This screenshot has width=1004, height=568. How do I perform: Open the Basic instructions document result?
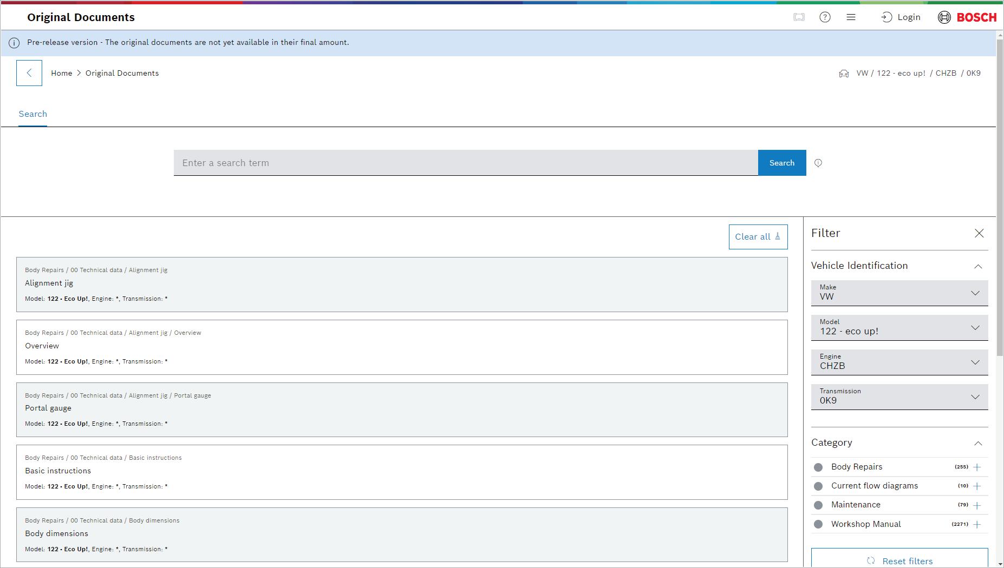pos(402,472)
